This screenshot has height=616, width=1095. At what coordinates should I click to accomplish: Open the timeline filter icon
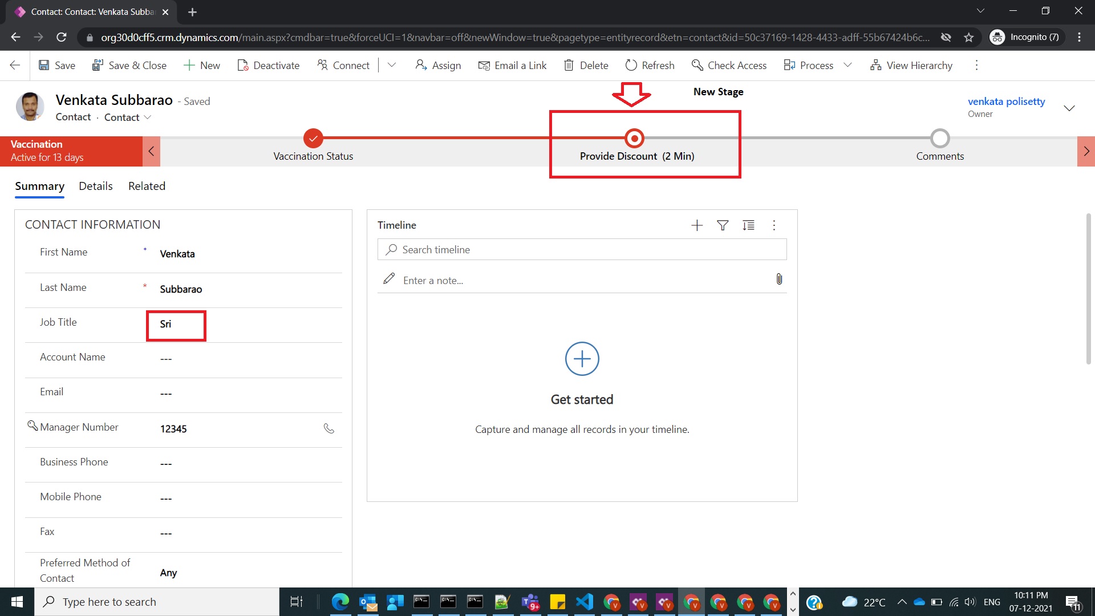(723, 225)
